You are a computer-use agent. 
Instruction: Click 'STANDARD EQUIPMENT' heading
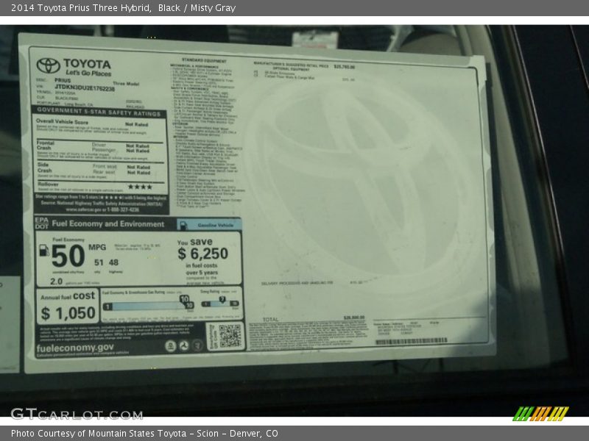204,60
